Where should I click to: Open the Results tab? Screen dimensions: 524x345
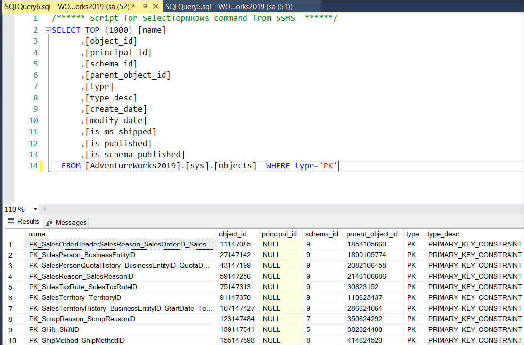coord(23,222)
